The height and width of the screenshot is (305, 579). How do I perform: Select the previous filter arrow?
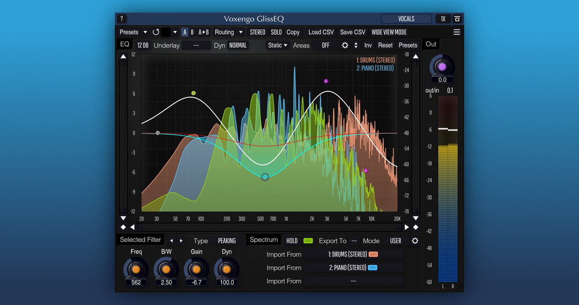tap(171, 241)
